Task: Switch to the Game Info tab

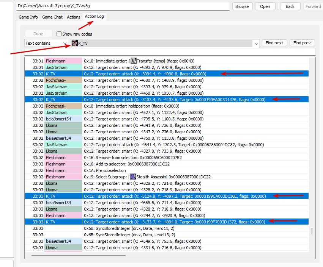Action: [x=28, y=17]
